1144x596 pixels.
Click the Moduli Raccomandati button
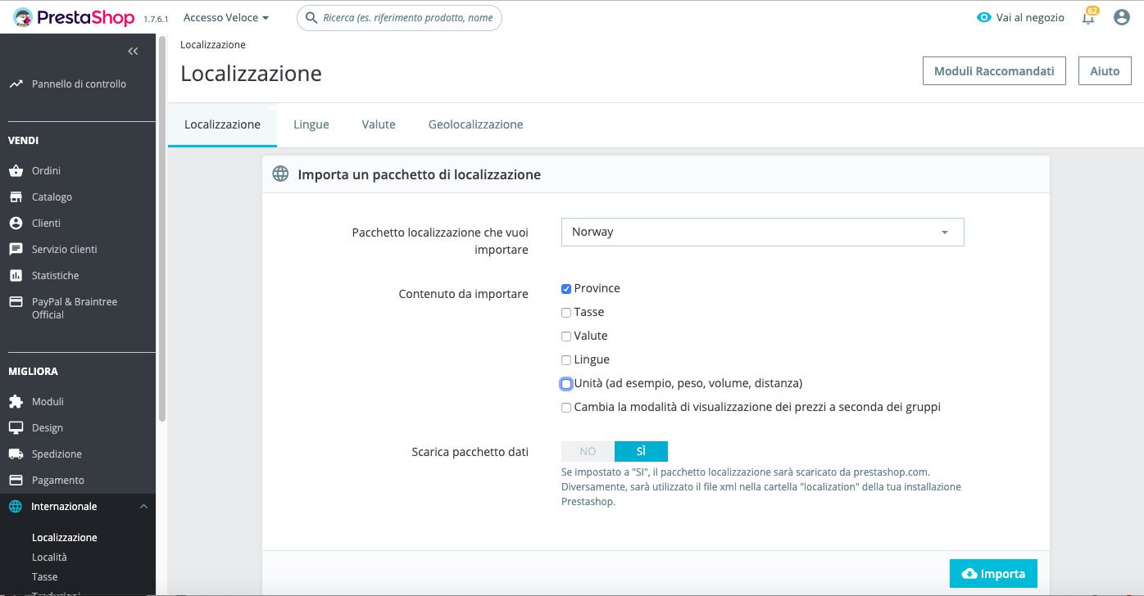994,71
